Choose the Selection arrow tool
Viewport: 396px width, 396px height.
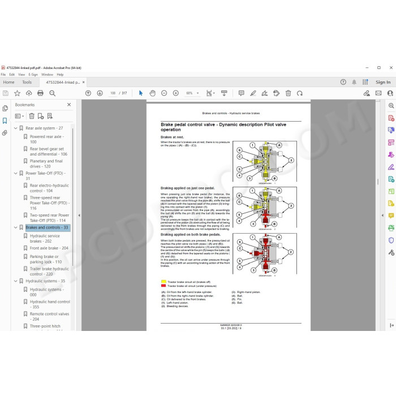(141, 93)
